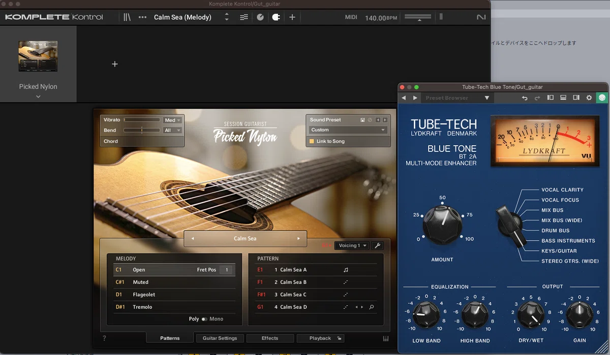Click the undo arrow in Tube-Tech toolbar
610x355 pixels.
(525, 98)
